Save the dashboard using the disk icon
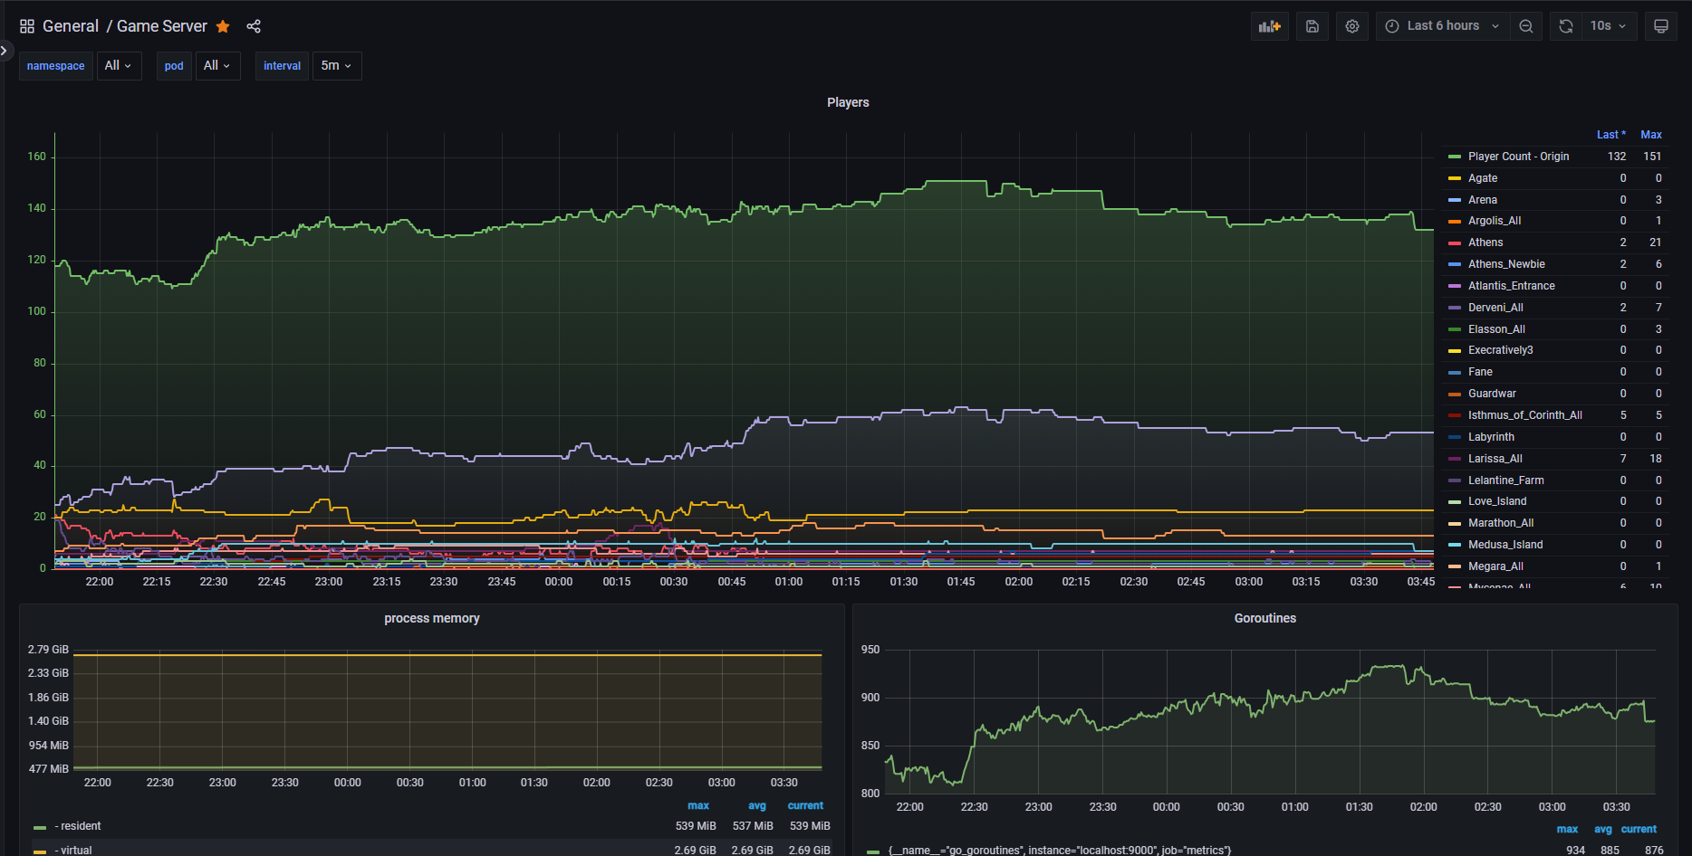Screen dimensions: 1692x856 [1312, 26]
